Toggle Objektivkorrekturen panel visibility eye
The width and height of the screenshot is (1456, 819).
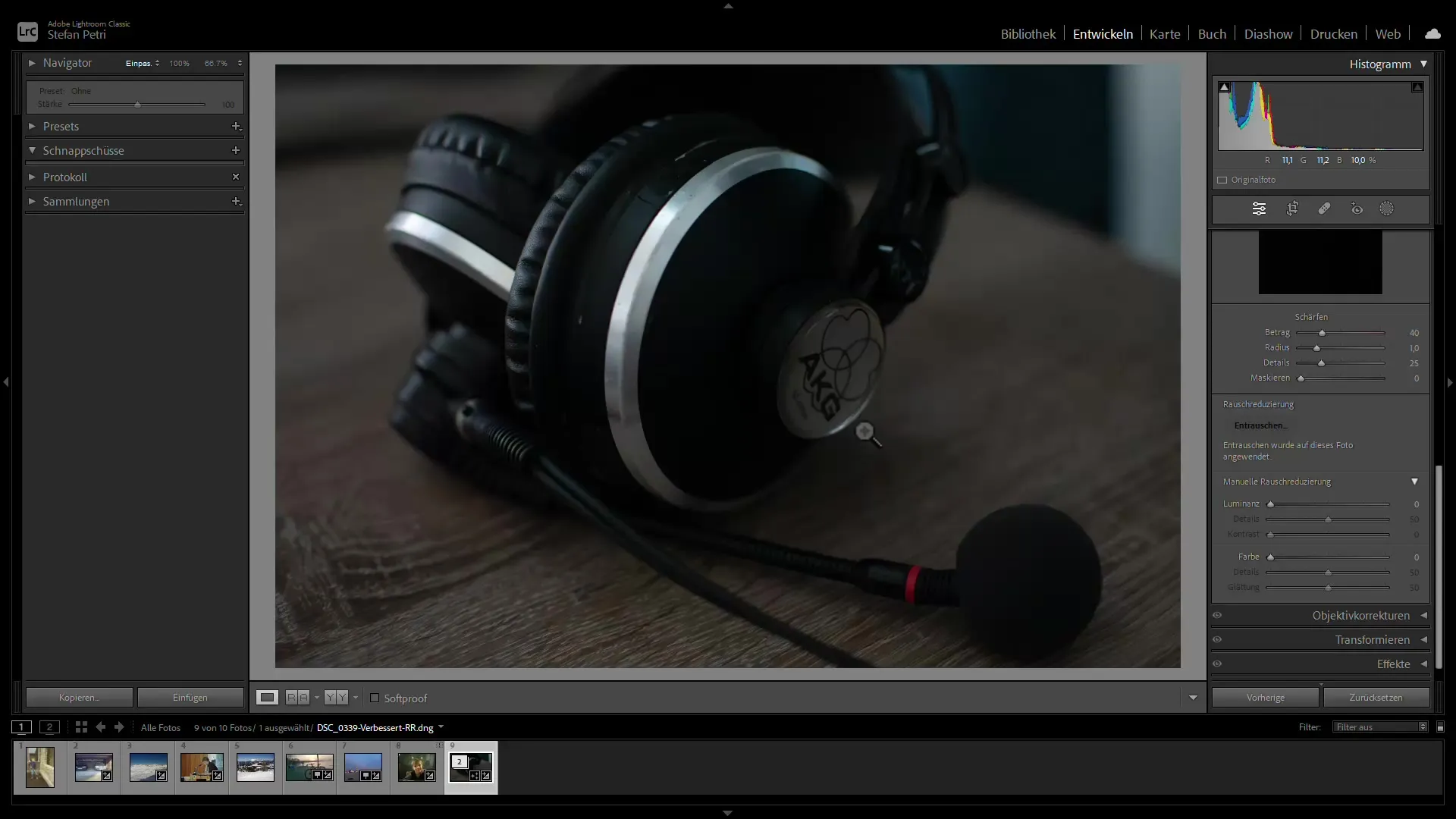coord(1217,616)
